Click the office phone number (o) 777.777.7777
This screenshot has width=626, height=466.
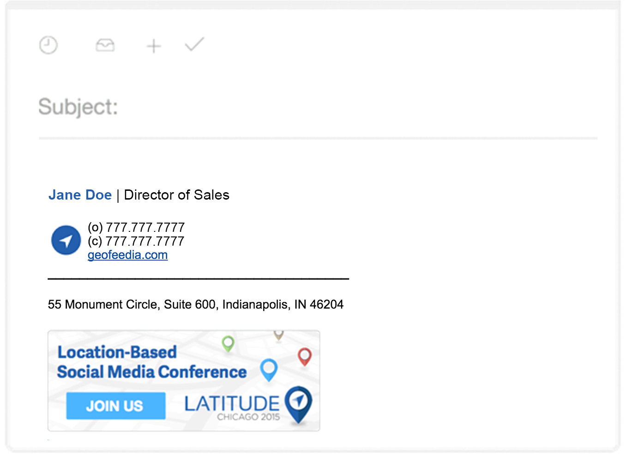pos(136,227)
